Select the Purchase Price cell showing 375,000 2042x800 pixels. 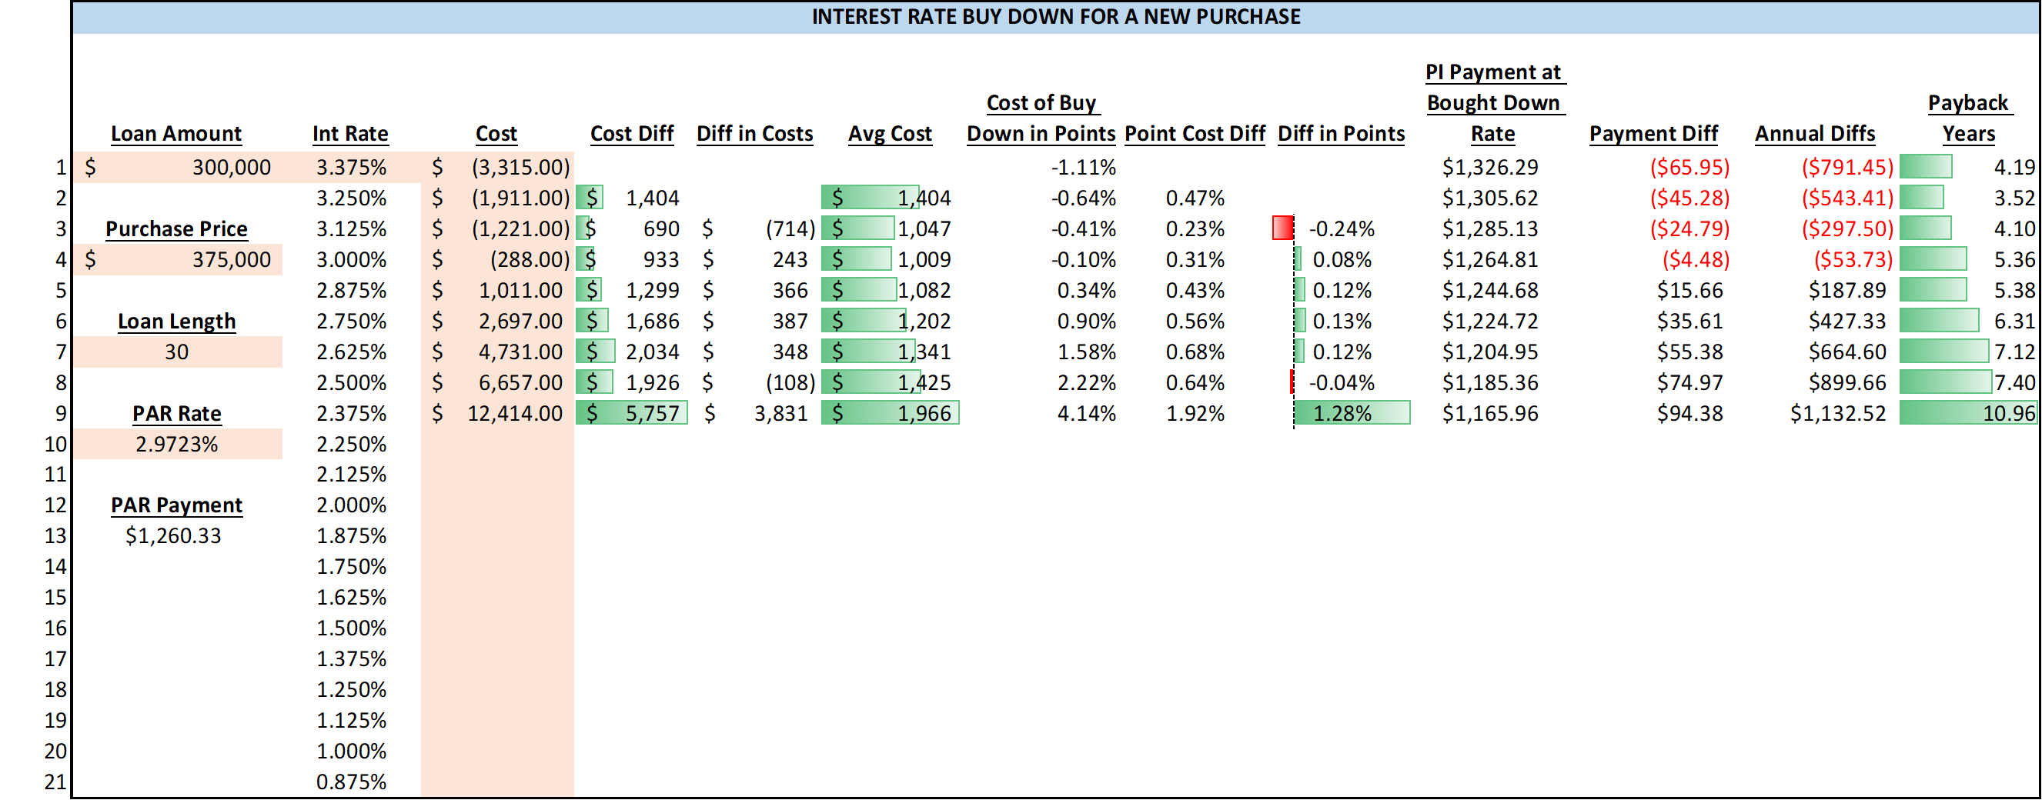coord(176,259)
